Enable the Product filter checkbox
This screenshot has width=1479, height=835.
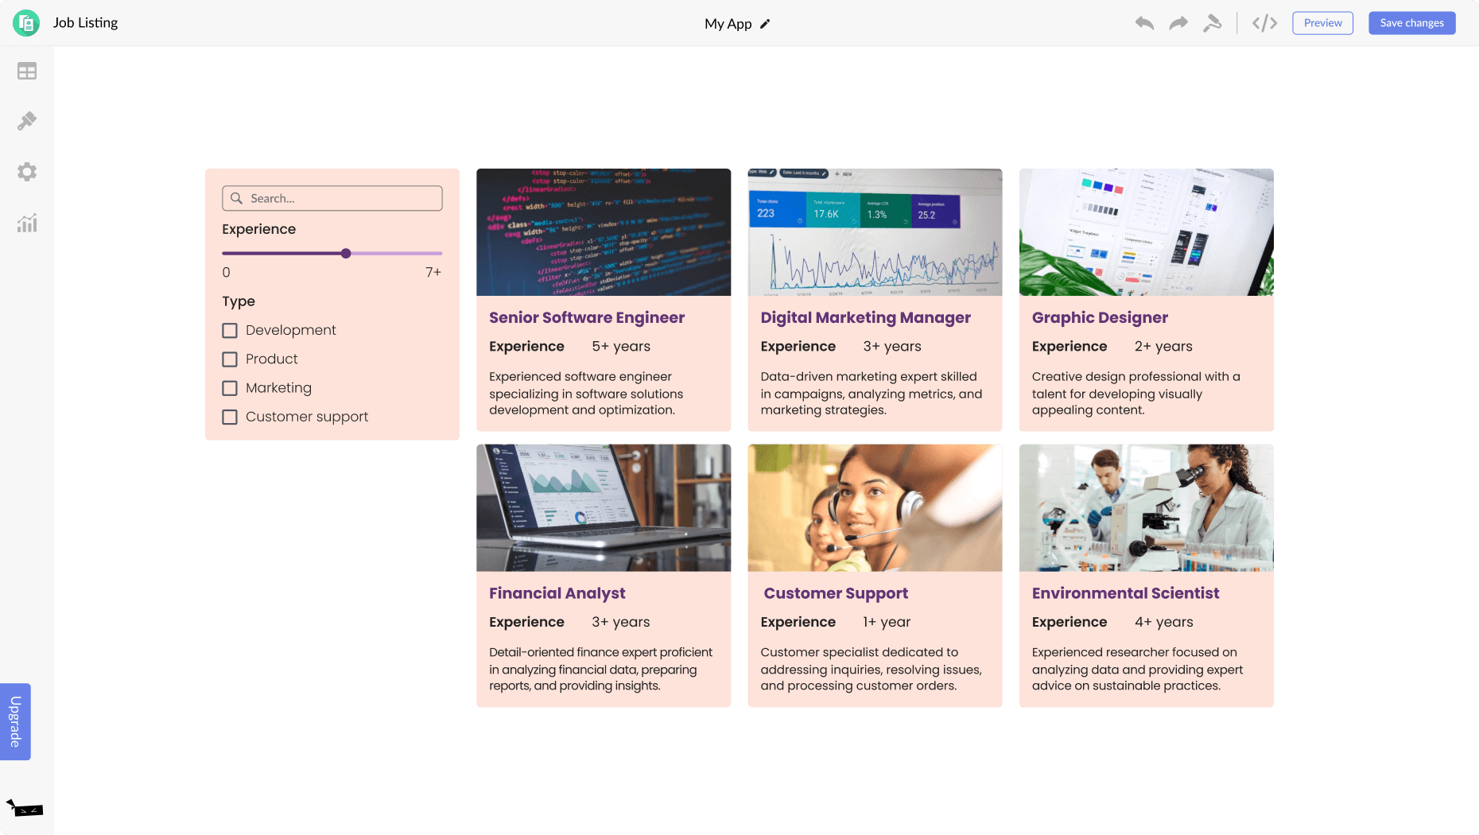point(230,359)
